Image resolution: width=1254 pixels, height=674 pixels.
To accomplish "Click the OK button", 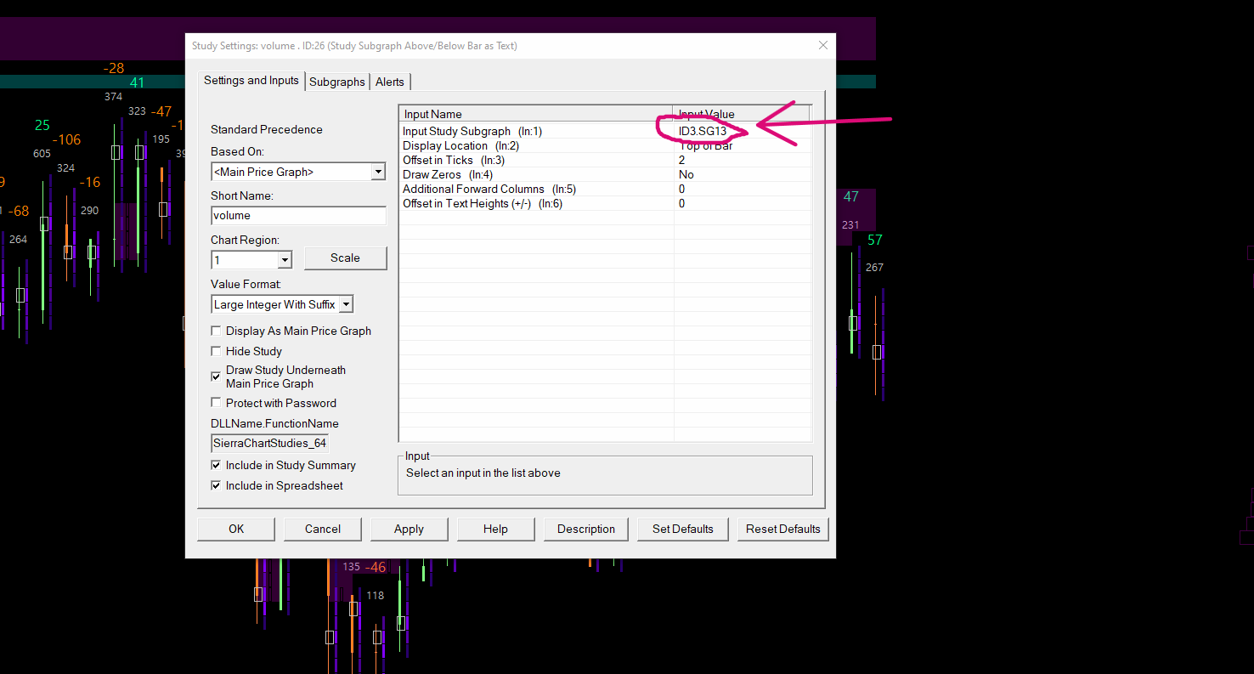I will point(236,529).
